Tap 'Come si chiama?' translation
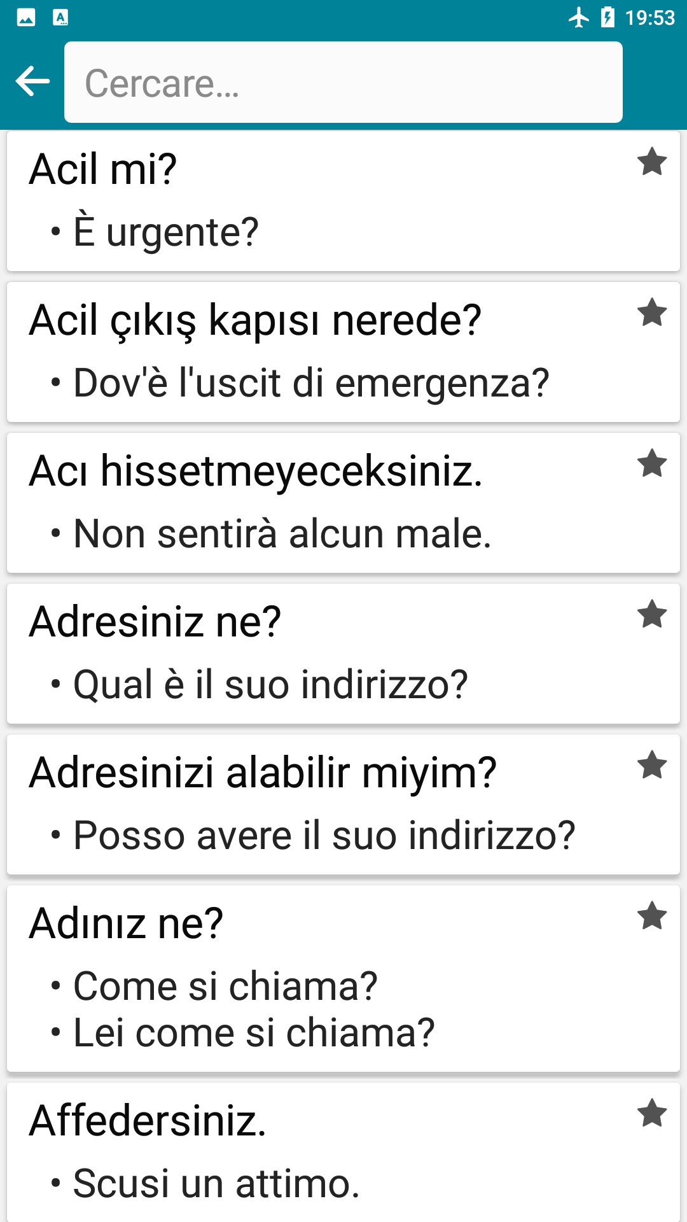Screen dimensions: 687x1222 (x=225, y=987)
